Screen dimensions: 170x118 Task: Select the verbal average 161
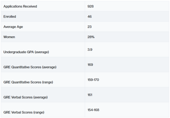[90, 95]
